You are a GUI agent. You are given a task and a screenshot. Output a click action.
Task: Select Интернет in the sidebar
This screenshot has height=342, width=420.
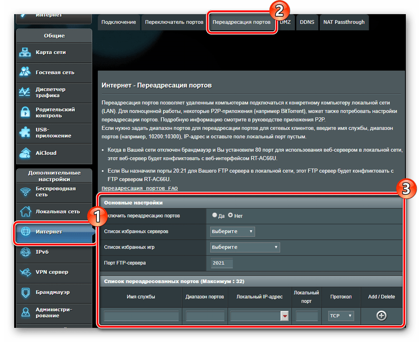[55, 232]
